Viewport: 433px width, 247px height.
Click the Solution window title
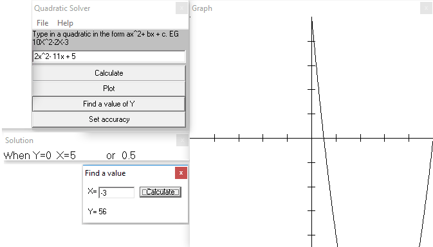[x=19, y=141]
